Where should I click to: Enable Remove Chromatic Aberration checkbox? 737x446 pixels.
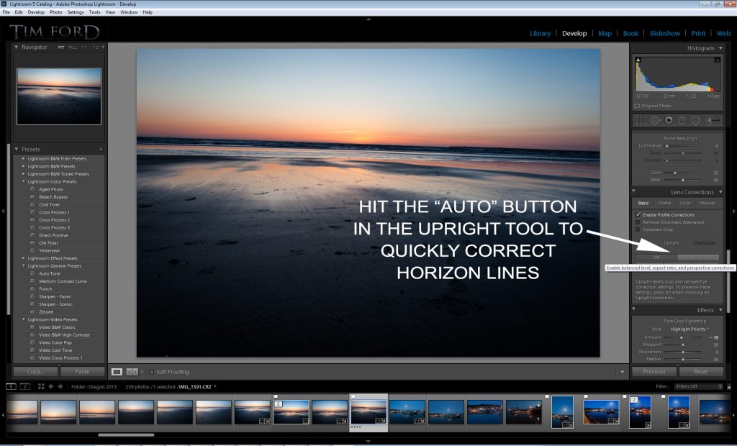point(638,222)
